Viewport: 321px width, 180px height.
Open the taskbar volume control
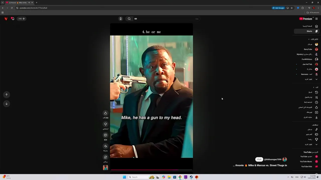(305, 177)
